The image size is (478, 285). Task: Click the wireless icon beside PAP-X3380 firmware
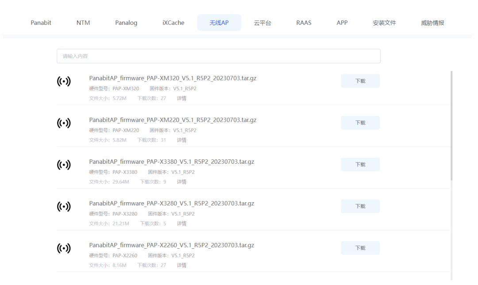pyautogui.click(x=64, y=165)
